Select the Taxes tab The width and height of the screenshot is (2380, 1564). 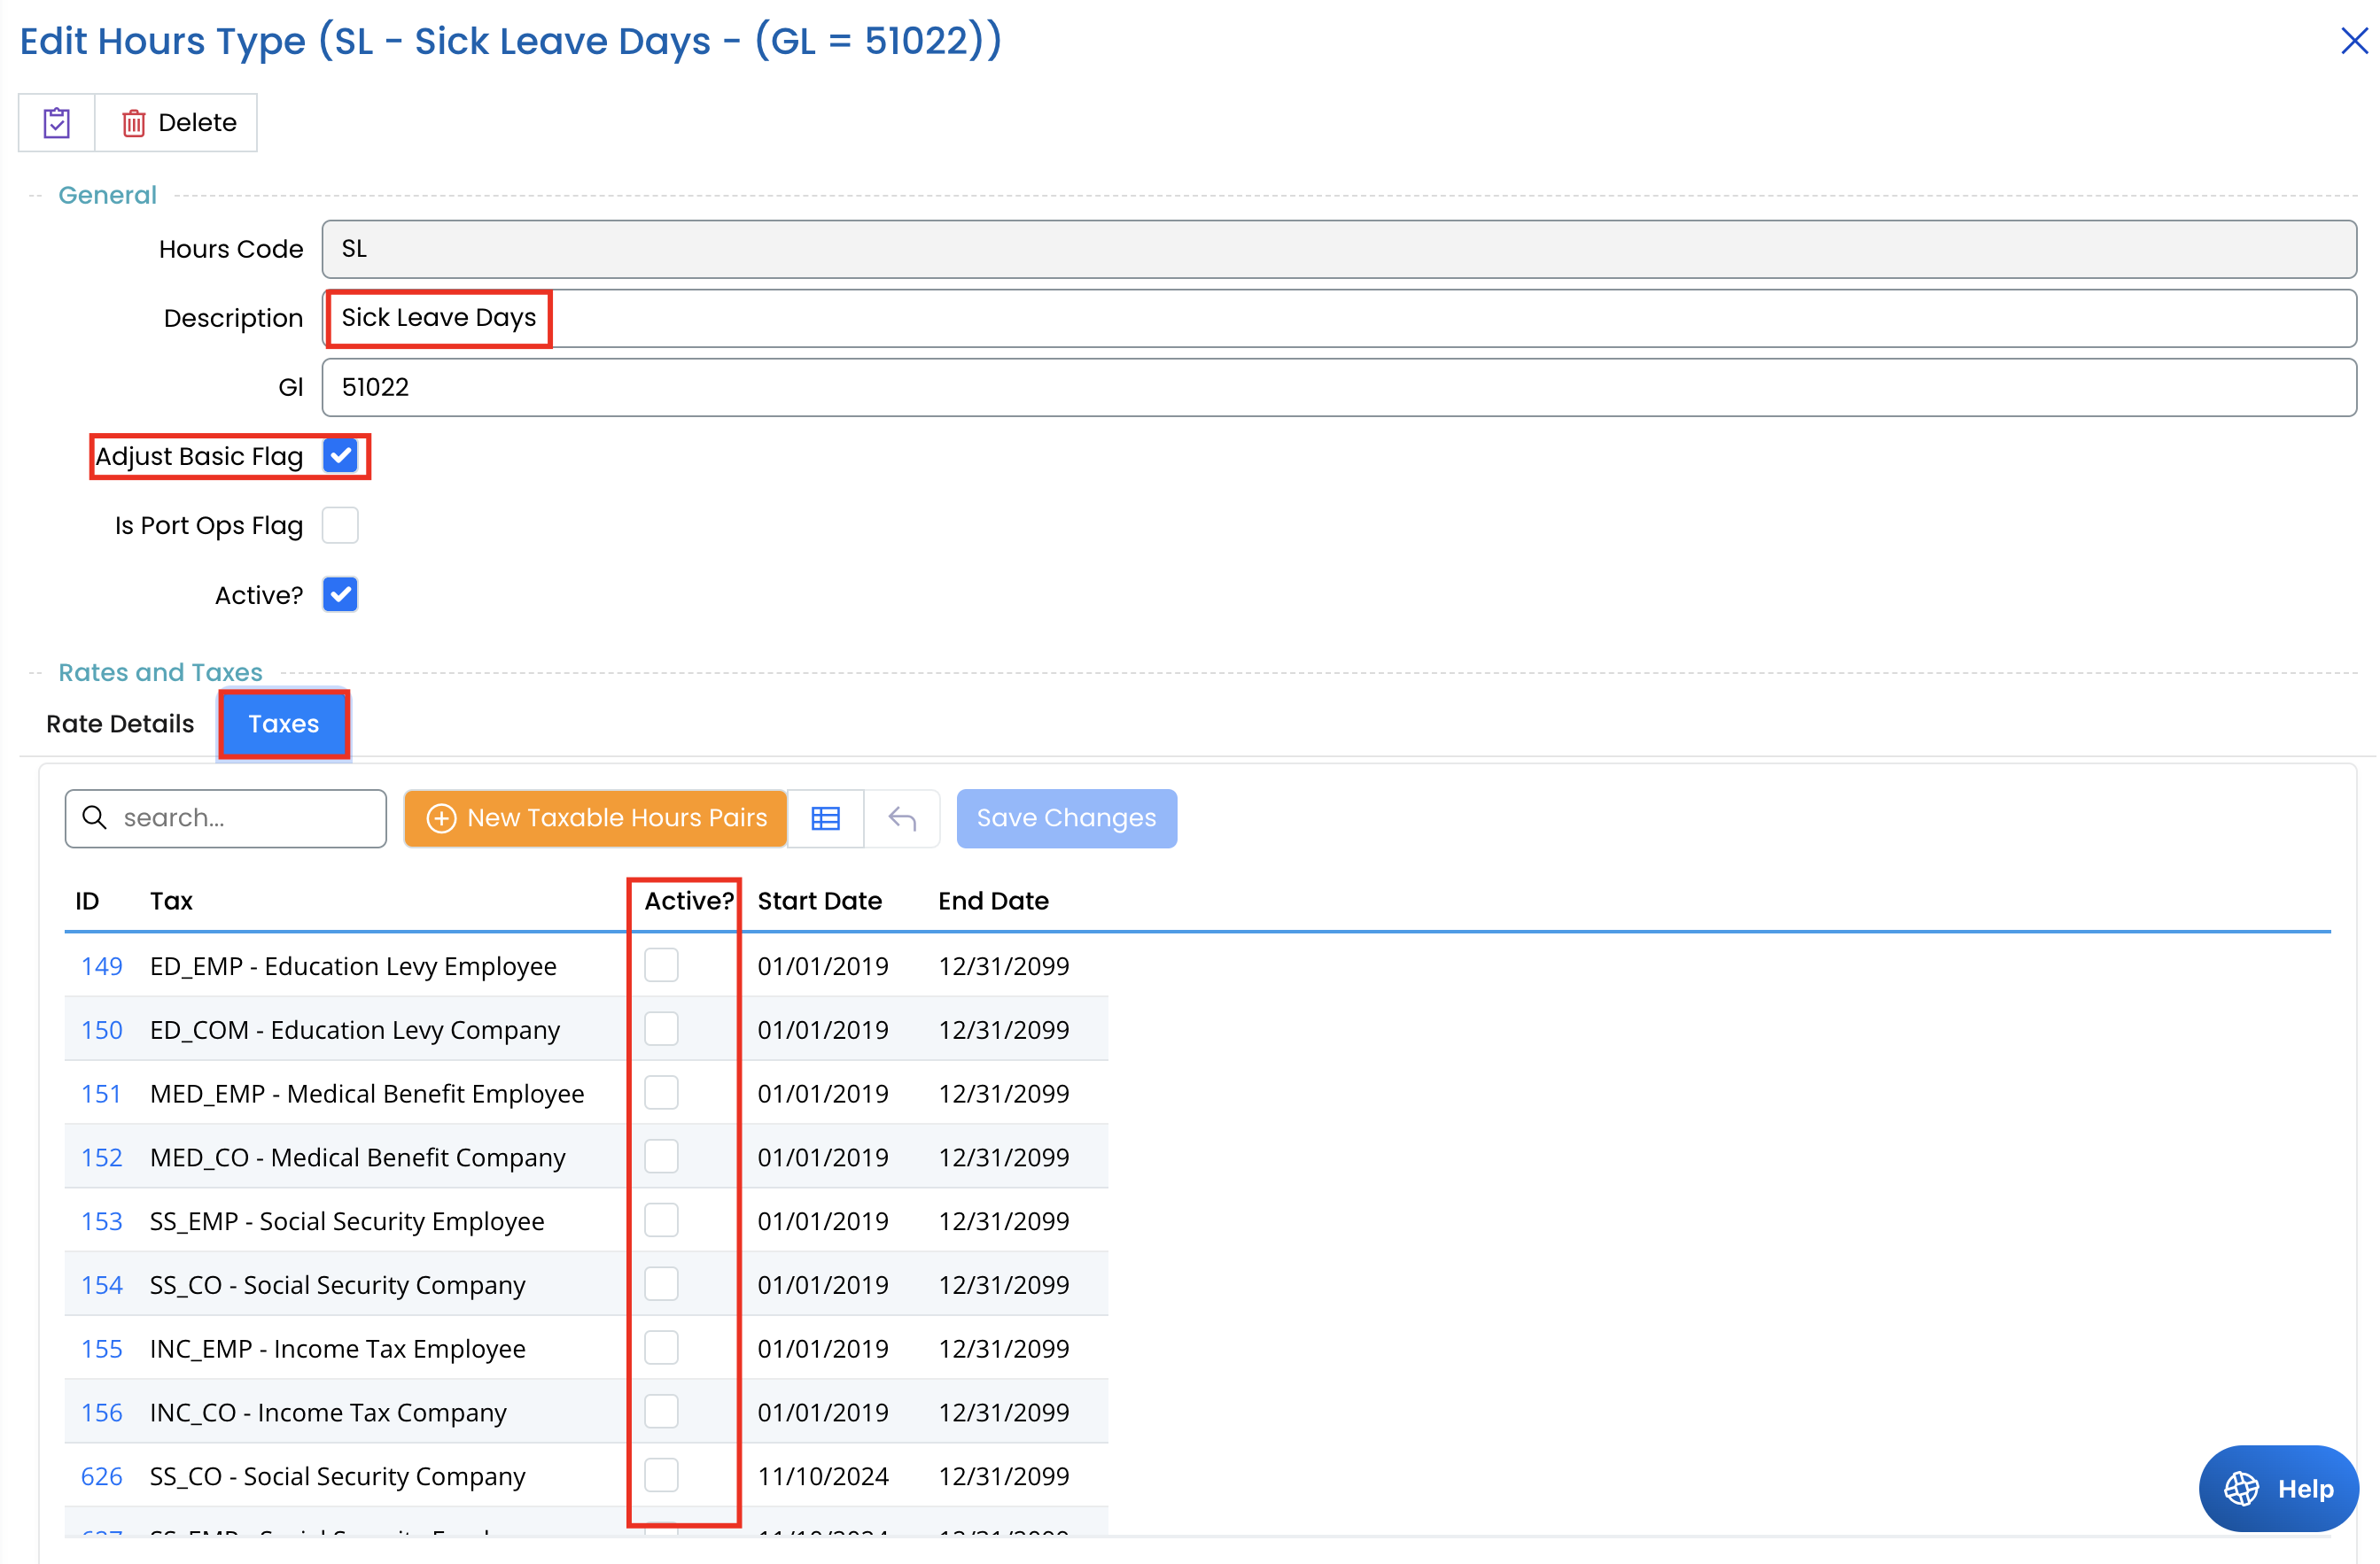(283, 724)
